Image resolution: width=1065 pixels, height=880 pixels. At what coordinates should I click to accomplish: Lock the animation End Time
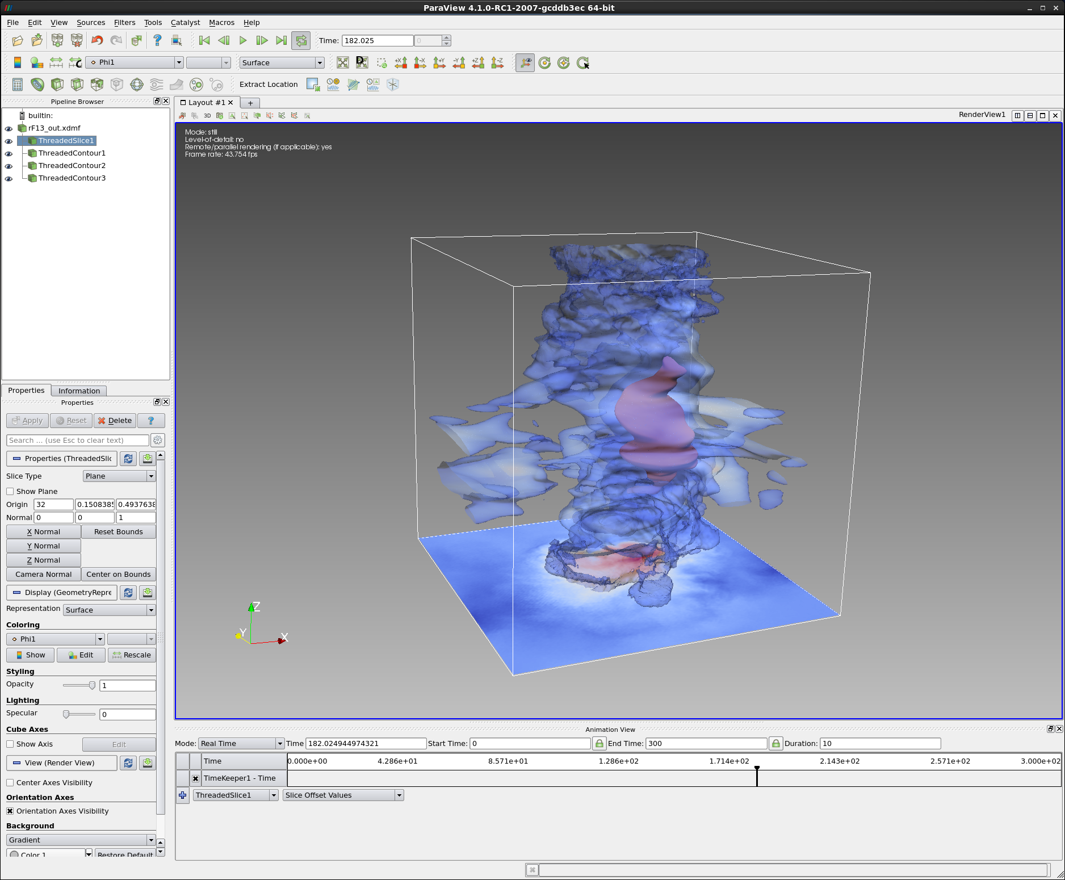775,743
